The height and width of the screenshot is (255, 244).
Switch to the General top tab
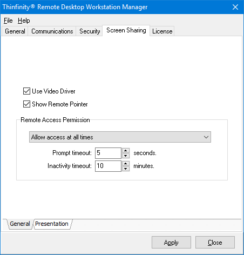click(x=15, y=31)
